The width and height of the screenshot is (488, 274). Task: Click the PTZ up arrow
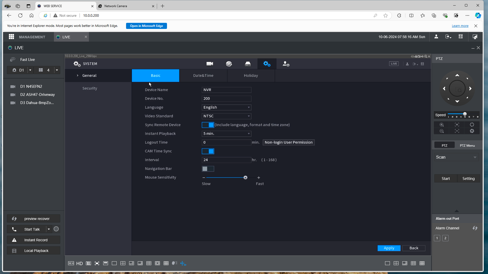point(457,75)
